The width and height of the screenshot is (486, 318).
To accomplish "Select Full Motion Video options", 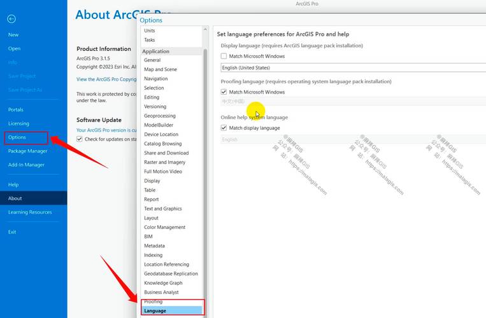I will pyautogui.click(x=163, y=171).
